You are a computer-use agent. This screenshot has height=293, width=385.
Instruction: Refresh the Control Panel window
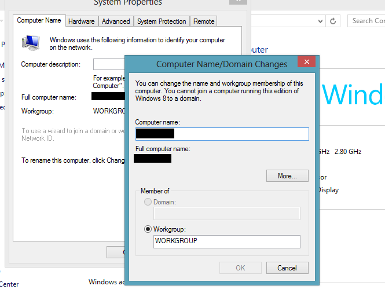333,21
